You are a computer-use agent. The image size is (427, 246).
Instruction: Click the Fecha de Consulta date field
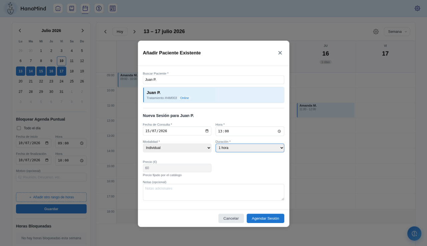click(x=177, y=131)
